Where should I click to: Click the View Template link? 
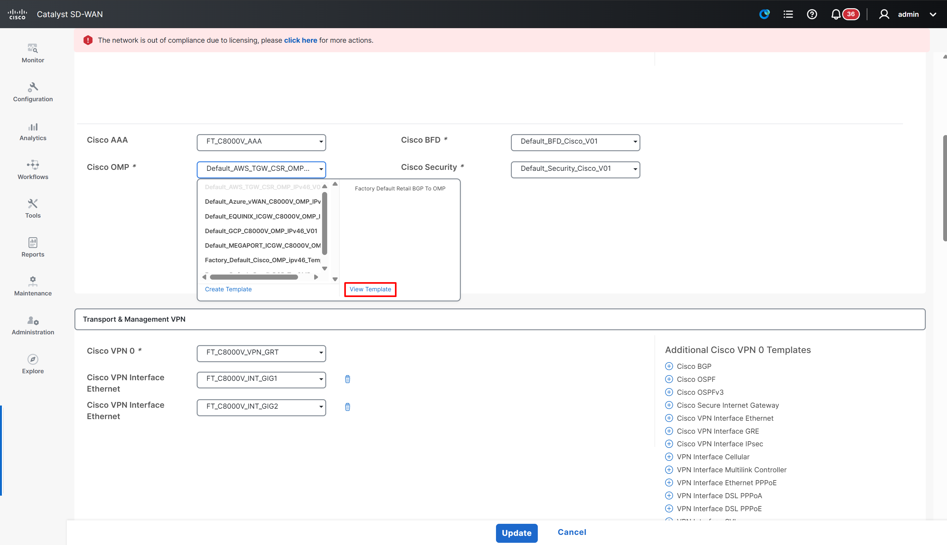(x=370, y=289)
